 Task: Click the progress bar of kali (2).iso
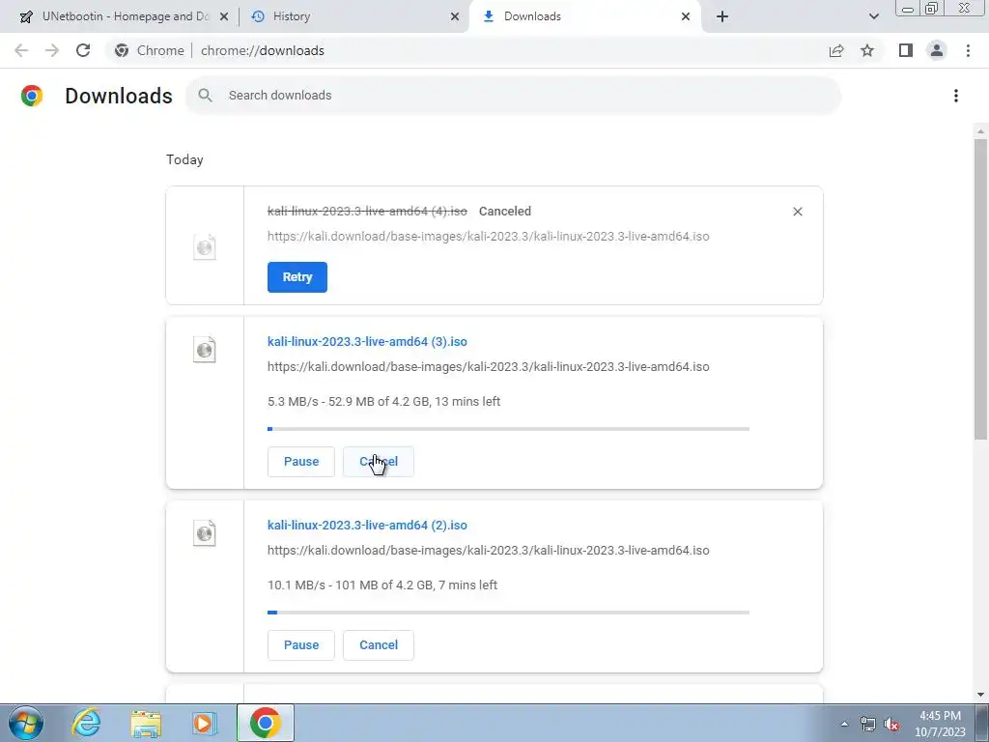click(508, 612)
